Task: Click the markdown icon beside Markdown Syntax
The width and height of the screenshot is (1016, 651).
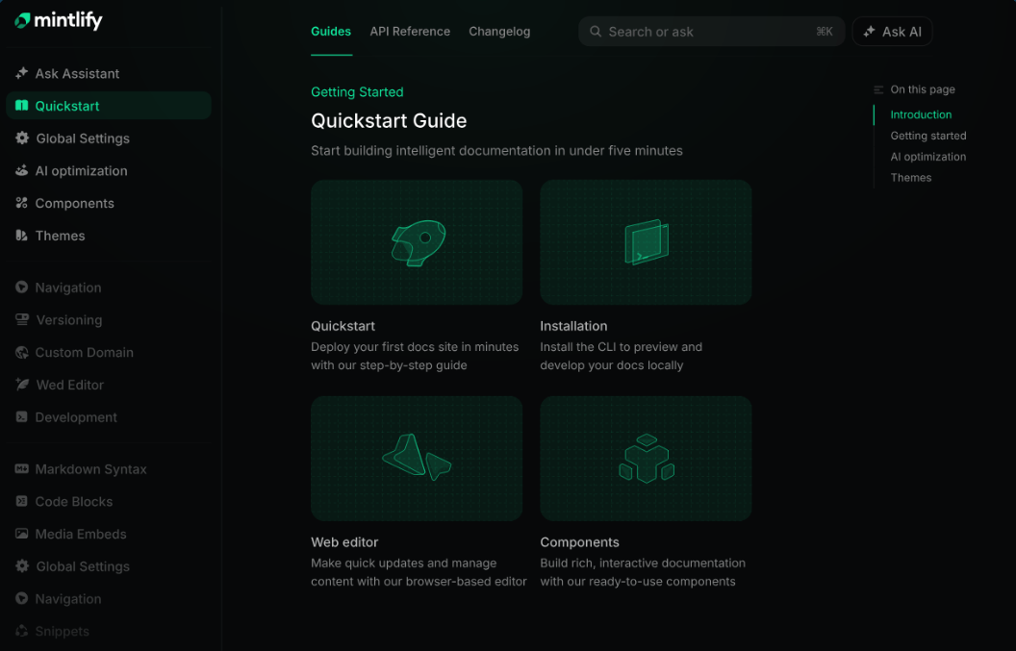Action: tap(21, 468)
